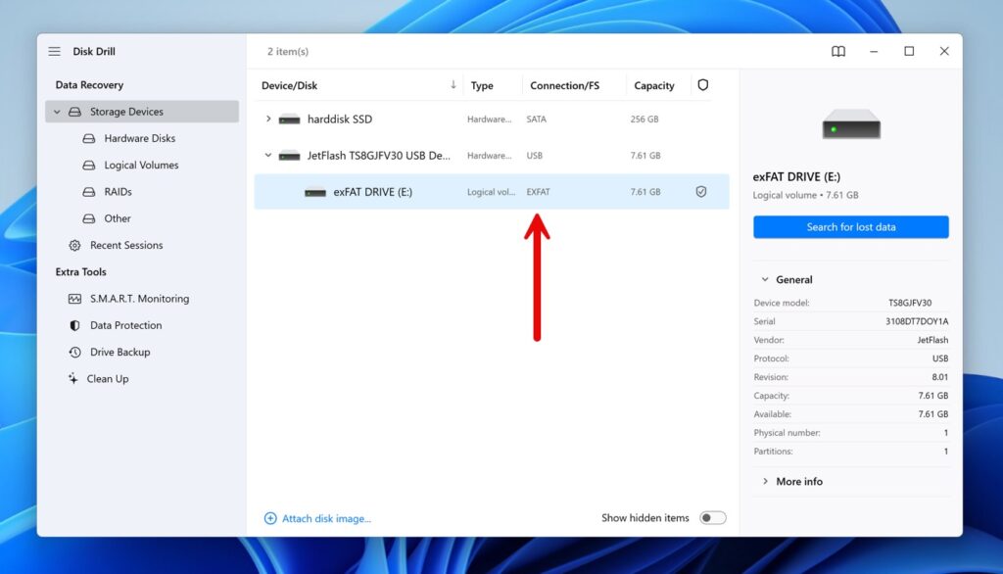1003x574 pixels.
Task: Collapse the JetFlash TS8GJFV30 USB device tree
Action: point(267,155)
